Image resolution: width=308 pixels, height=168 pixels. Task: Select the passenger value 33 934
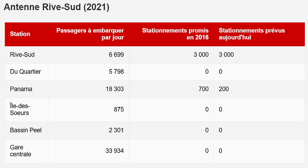(114, 151)
